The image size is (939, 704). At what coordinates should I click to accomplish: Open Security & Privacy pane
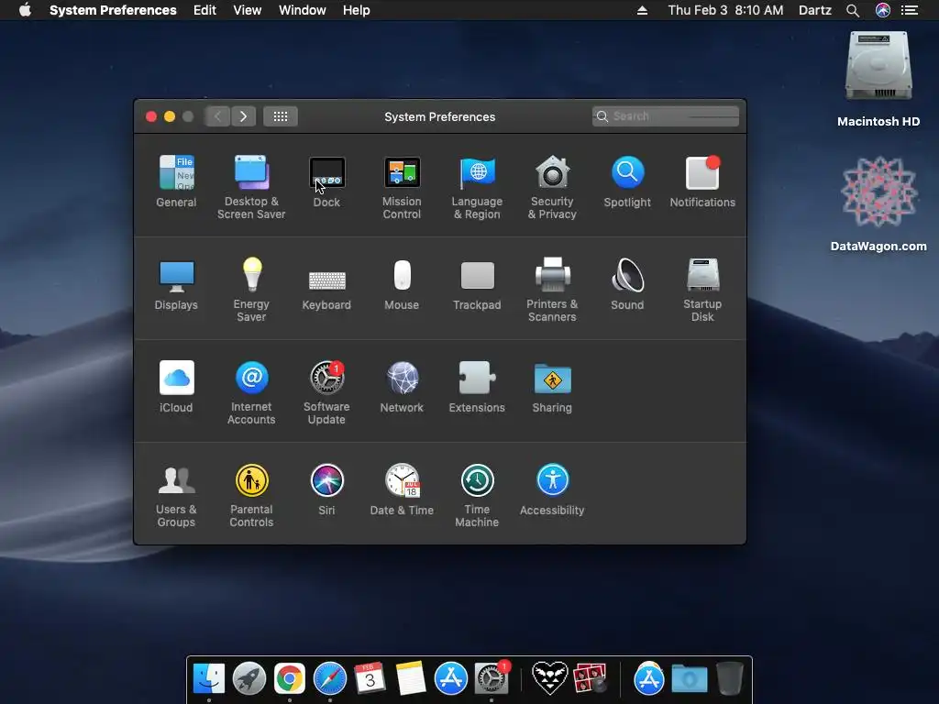552,187
